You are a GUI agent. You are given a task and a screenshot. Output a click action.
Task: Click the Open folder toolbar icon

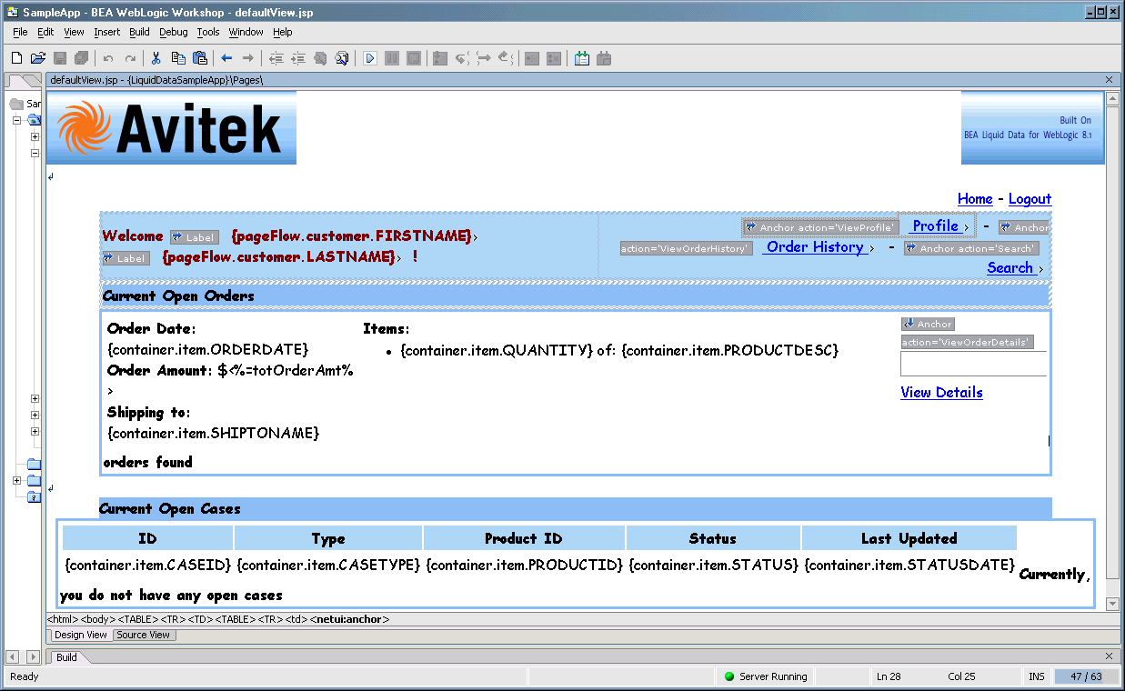(x=38, y=58)
